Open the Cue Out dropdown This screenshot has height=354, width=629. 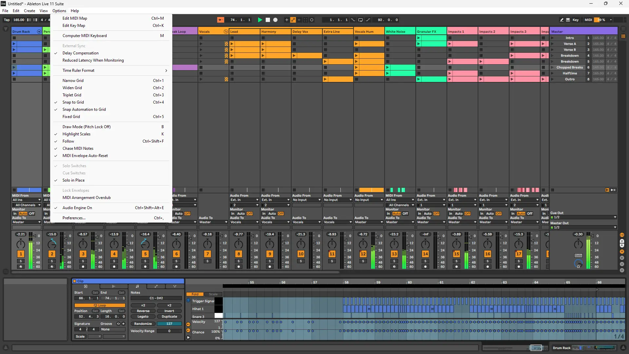coord(584,217)
